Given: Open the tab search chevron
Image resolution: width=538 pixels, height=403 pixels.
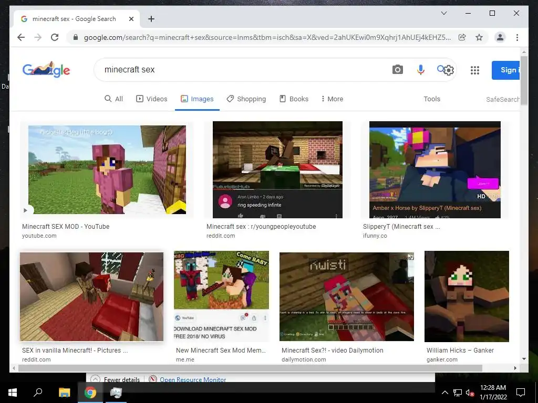Looking at the screenshot, I should pyautogui.click(x=443, y=13).
